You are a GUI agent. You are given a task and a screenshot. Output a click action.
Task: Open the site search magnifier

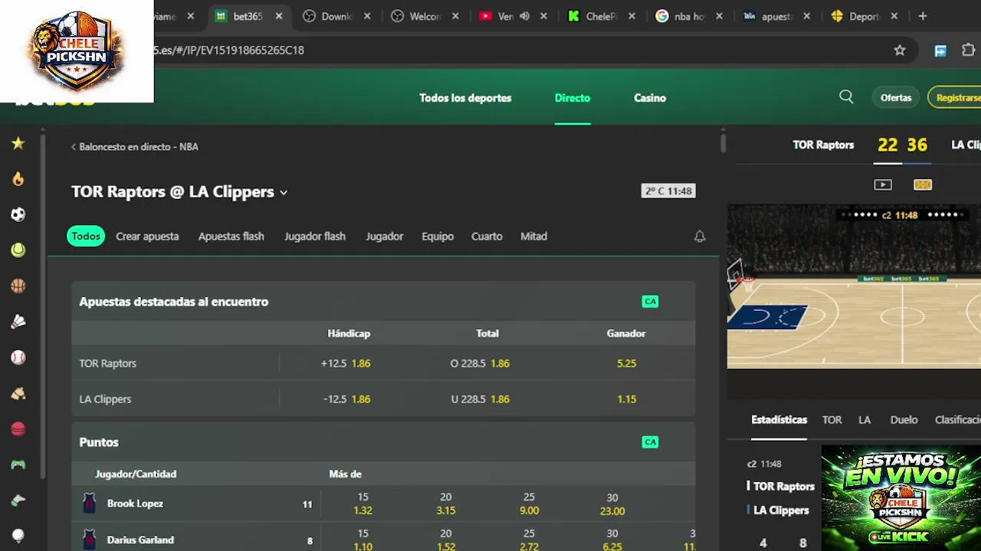(x=846, y=97)
